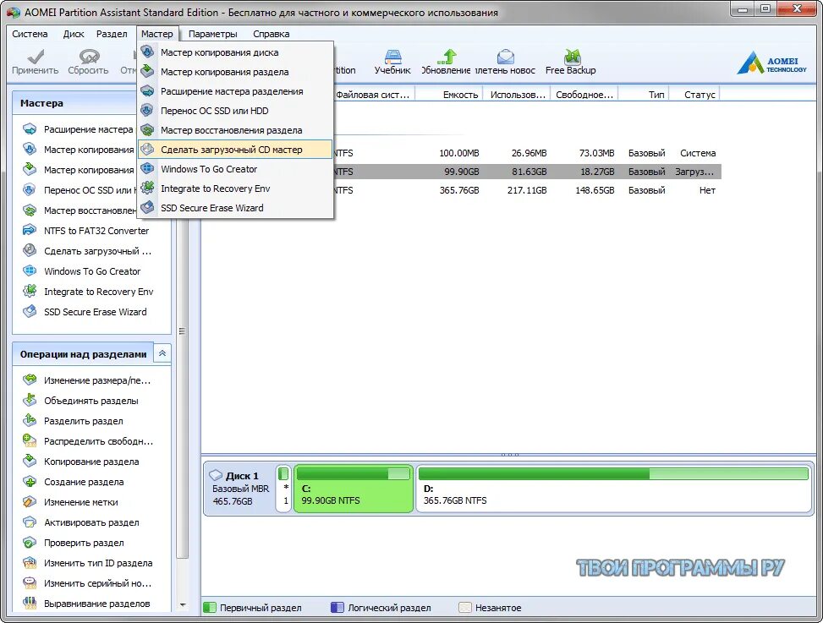Open the newsletter envelope toolbar icon
Screen dimensions: 823x623
coord(505,57)
